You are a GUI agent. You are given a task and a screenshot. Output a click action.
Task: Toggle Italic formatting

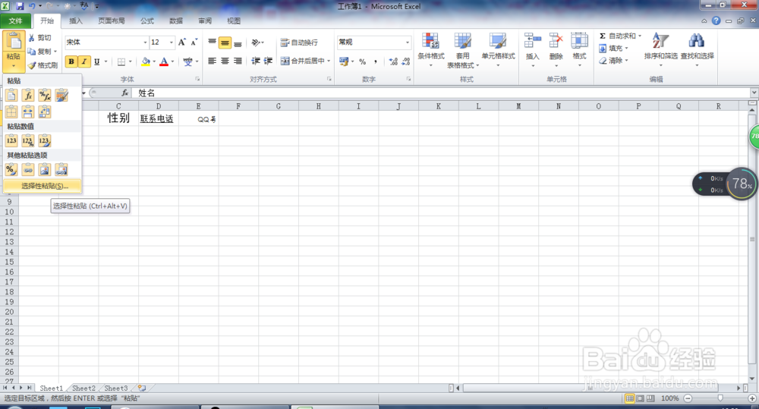[x=84, y=61]
